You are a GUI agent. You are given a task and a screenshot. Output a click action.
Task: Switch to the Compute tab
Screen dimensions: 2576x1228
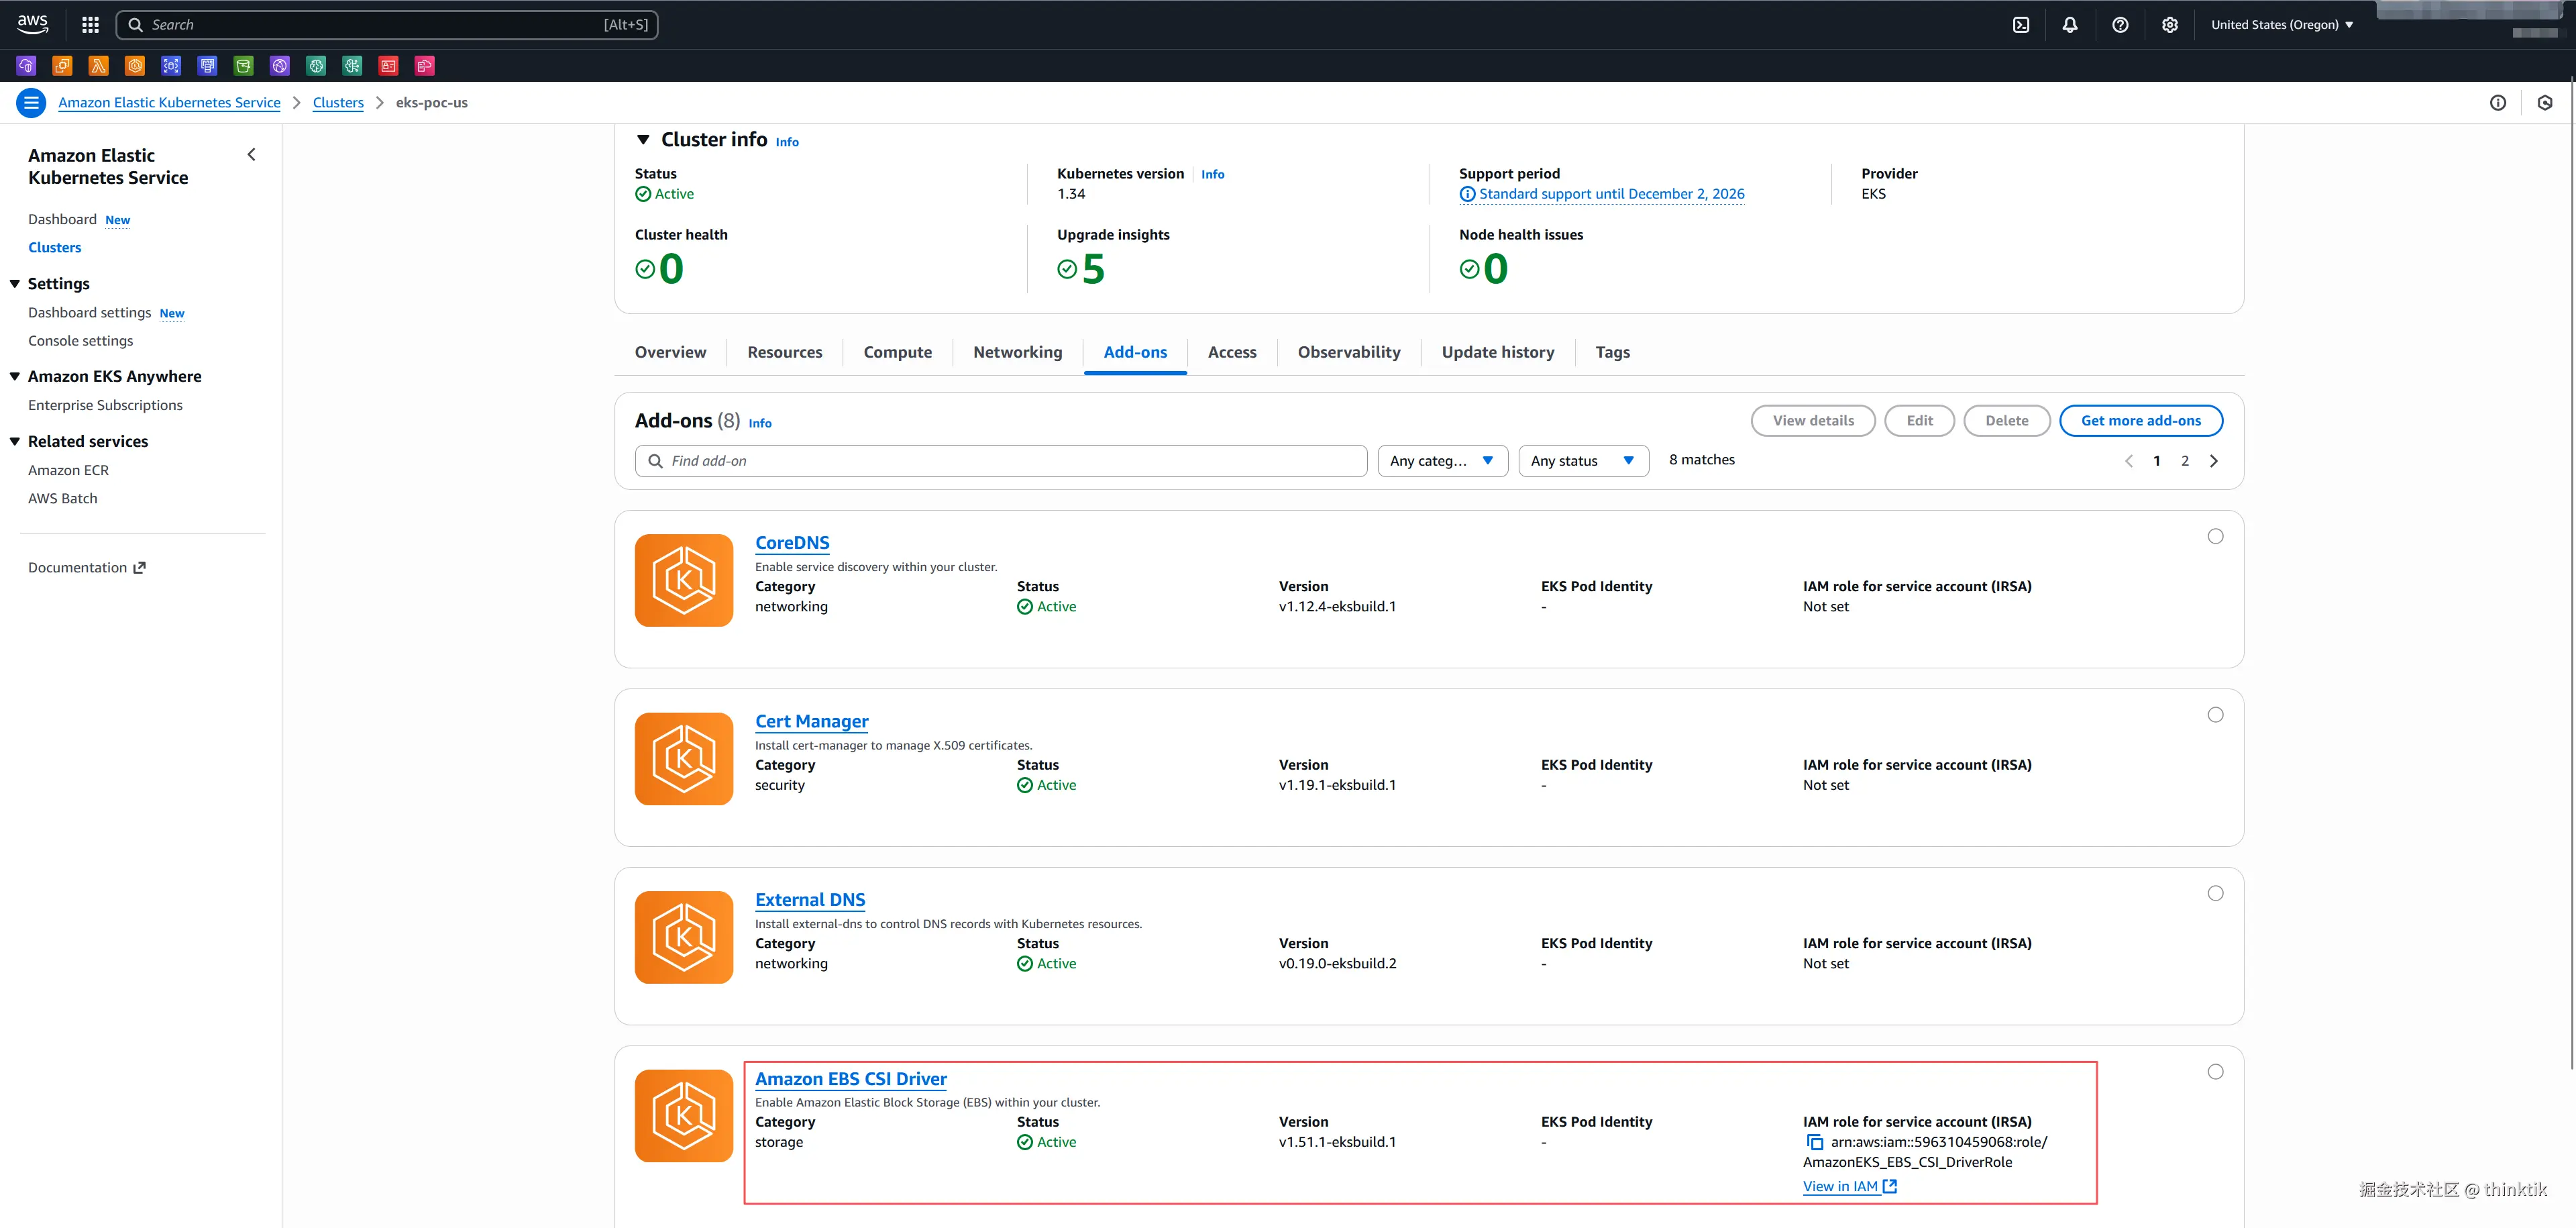coord(897,353)
